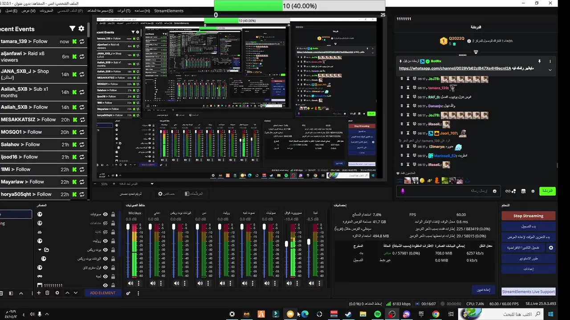This screenshot has height=320, width=570.
Task: Move source down with the arrow
Action: [75, 293]
